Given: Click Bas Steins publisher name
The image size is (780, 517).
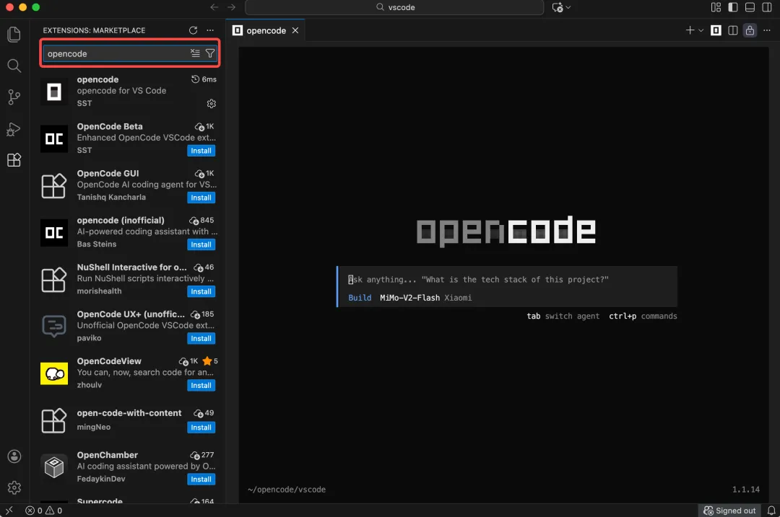Looking at the screenshot, I should click(x=97, y=244).
